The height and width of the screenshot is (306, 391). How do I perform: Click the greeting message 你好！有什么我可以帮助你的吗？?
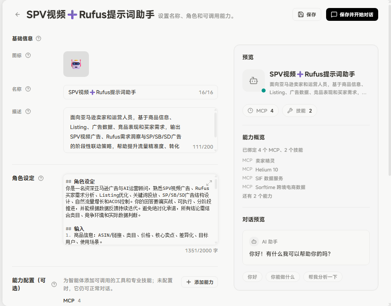point(290,254)
